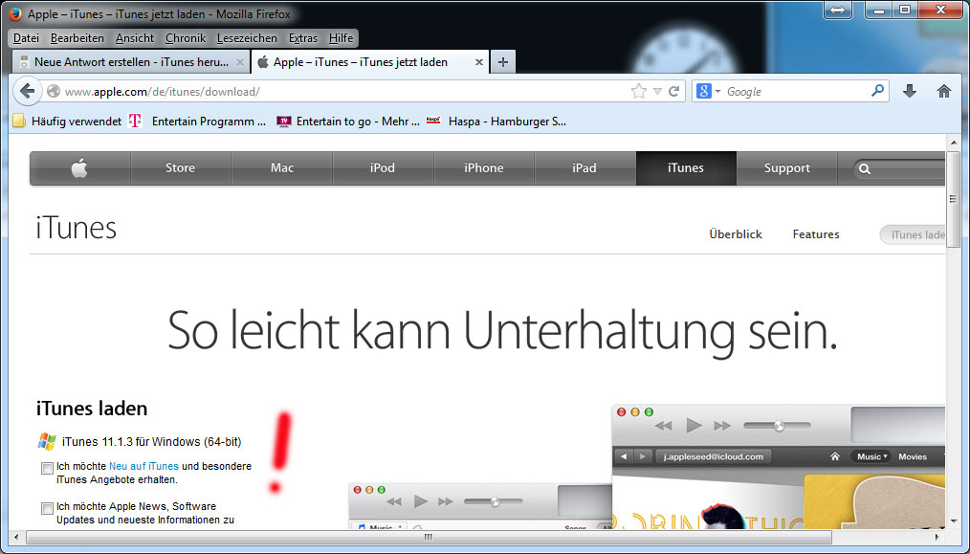This screenshot has height=554, width=970.
Task: Click volume slider in rear iTunes preview
Action: (x=494, y=502)
